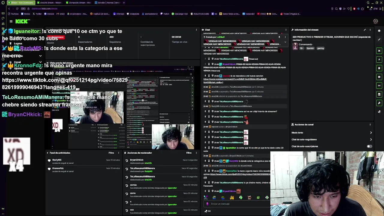This screenshot has width=384, height=216.
Task: Open new browser tab with plus
Action: click(x=124, y=3)
